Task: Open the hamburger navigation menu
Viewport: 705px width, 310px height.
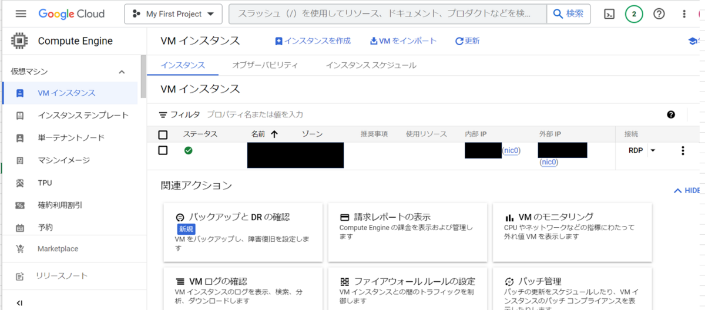Action: (21, 14)
